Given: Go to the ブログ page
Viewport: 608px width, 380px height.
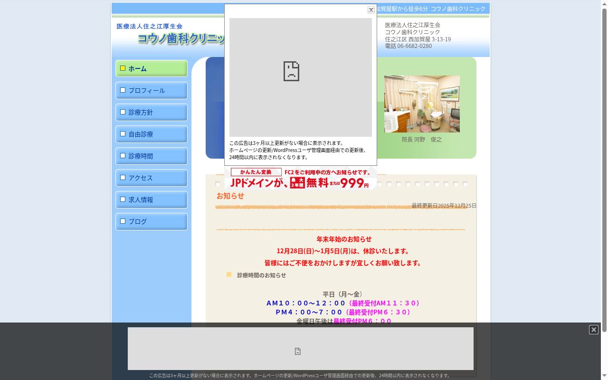Looking at the screenshot, I should coord(152,221).
